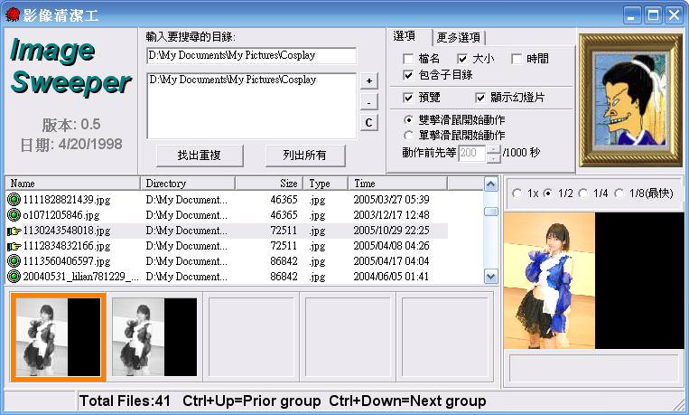Screen dimensions: 689x415
Task: Select the 1/2 preview scale radio
Action: pos(547,193)
